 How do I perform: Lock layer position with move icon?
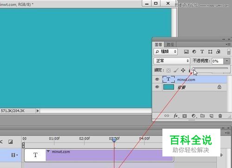(x=183, y=70)
